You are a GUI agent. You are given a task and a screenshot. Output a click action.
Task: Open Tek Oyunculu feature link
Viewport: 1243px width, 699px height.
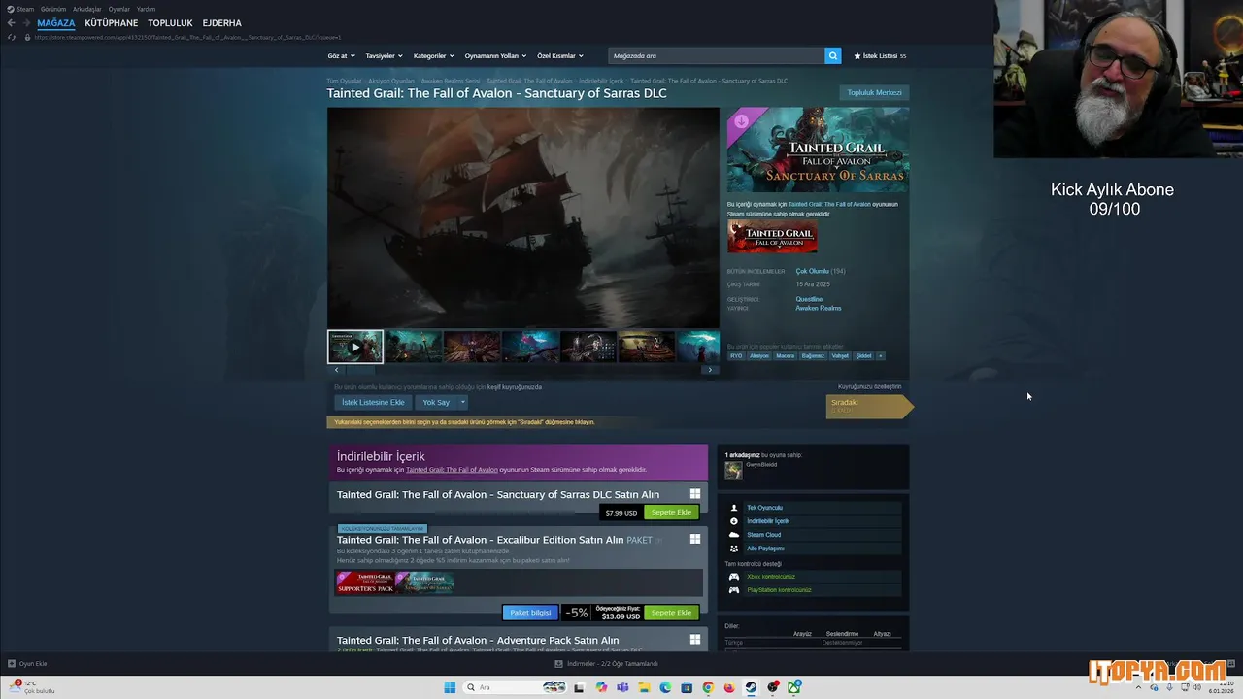point(764,508)
